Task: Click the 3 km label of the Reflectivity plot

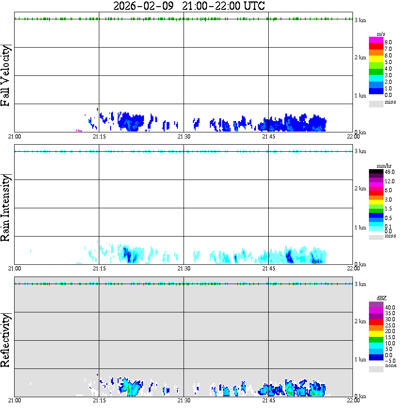Action: pos(360,284)
